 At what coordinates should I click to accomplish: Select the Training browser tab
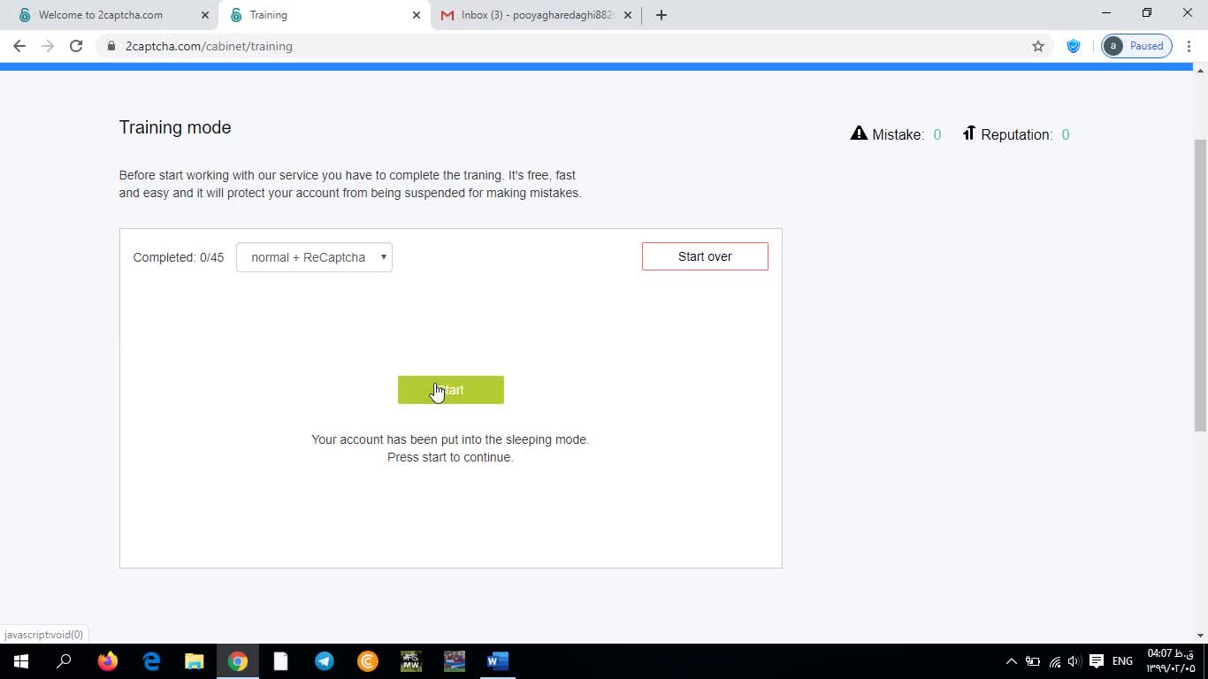(x=269, y=15)
